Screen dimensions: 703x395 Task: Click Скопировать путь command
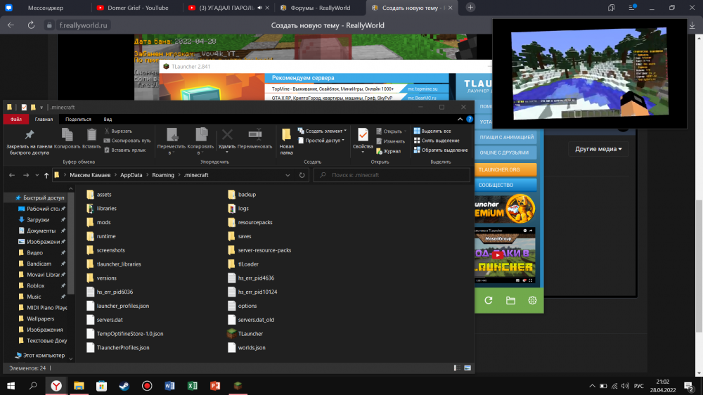127,141
